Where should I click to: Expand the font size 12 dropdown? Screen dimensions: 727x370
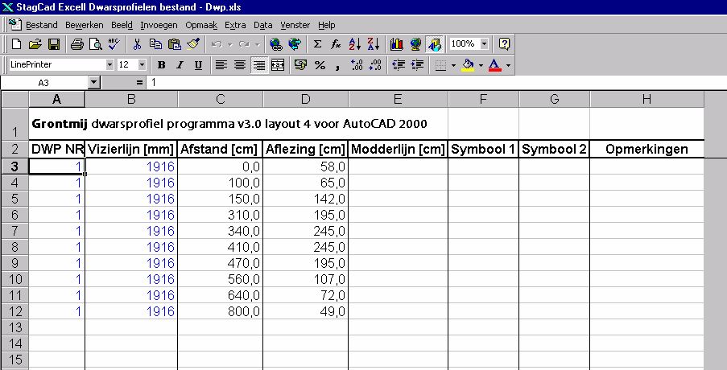coord(143,64)
